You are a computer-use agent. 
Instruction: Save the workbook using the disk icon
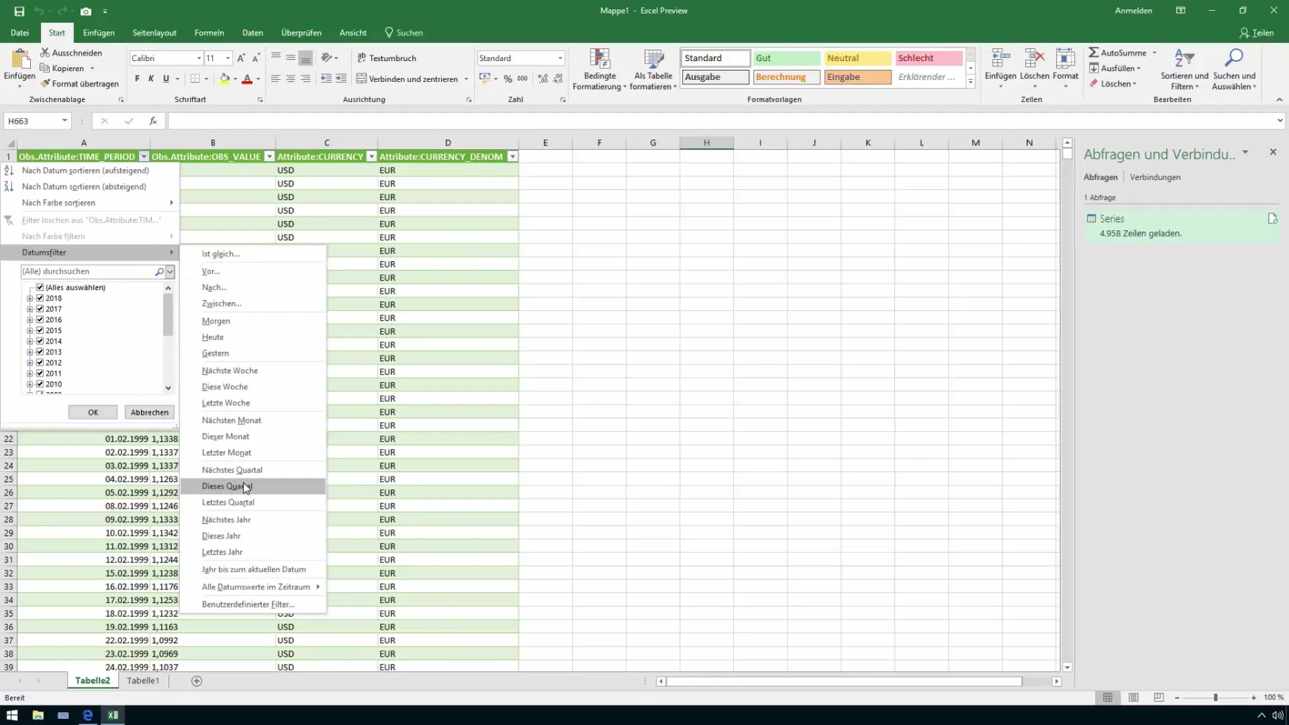[x=19, y=11]
